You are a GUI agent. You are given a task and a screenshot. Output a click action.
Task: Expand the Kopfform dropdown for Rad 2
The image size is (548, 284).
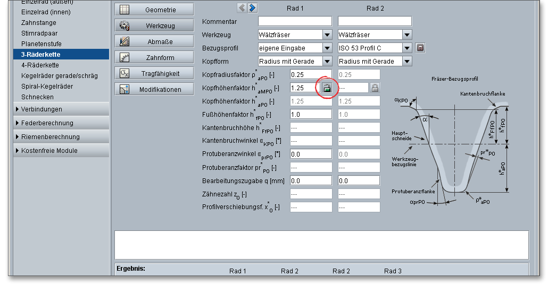click(407, 62)
